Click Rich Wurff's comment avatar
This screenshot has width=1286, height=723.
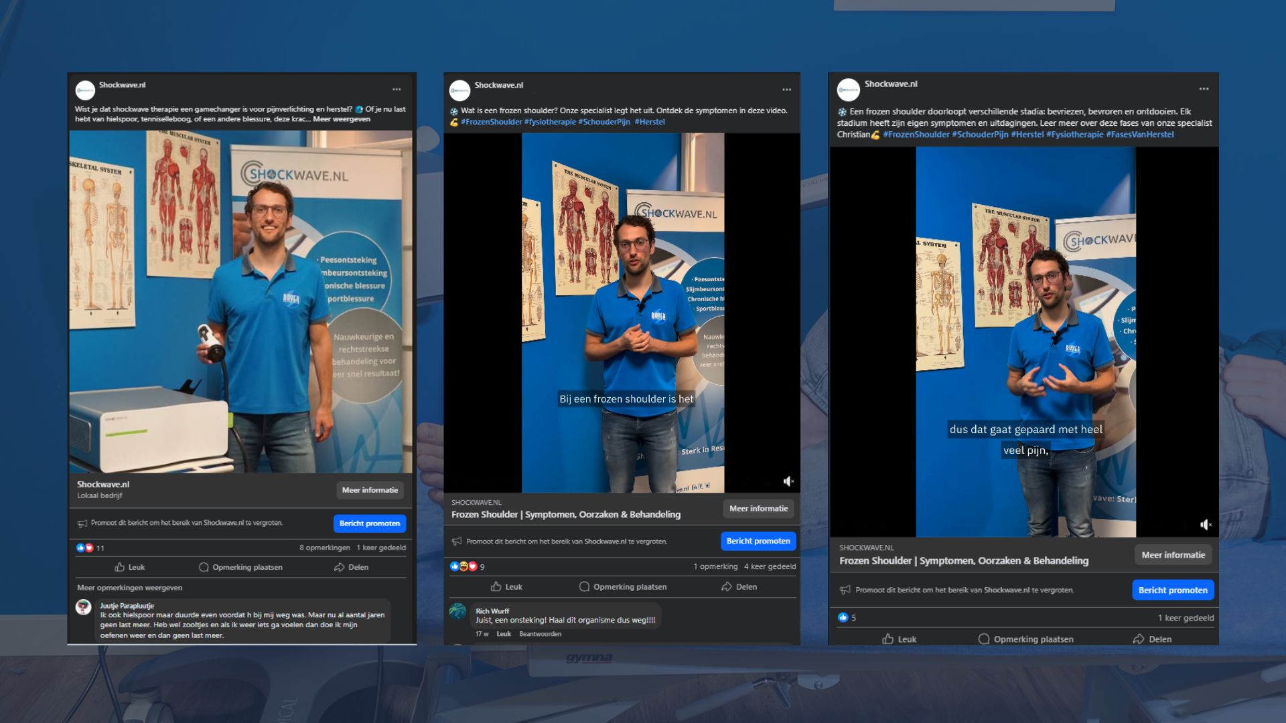(457, 611)
